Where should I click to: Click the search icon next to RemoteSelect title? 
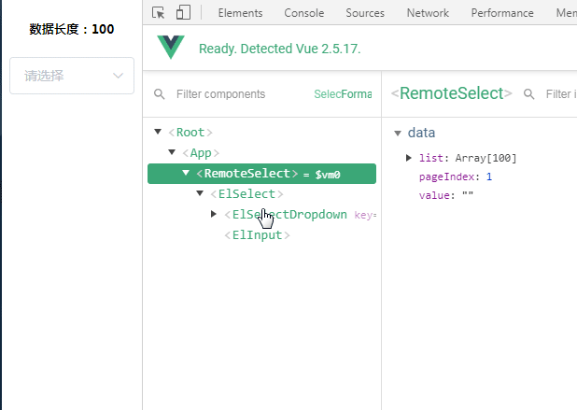tap(528, 93)
